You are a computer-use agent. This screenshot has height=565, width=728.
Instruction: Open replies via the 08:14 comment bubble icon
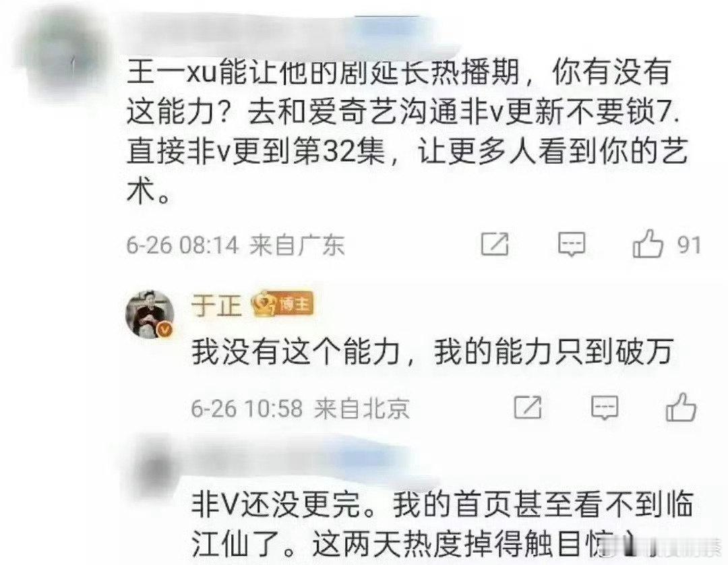572,244
